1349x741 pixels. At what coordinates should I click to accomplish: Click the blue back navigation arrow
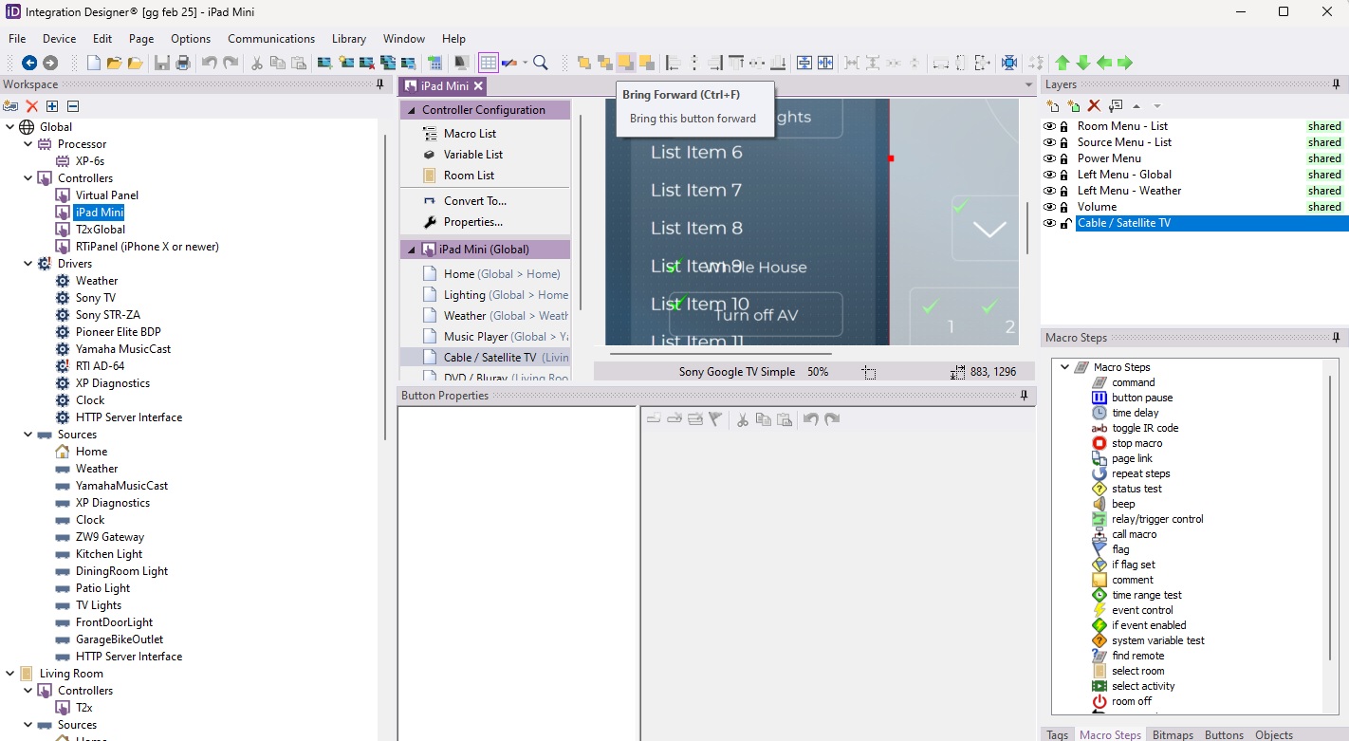click(29, 63)
